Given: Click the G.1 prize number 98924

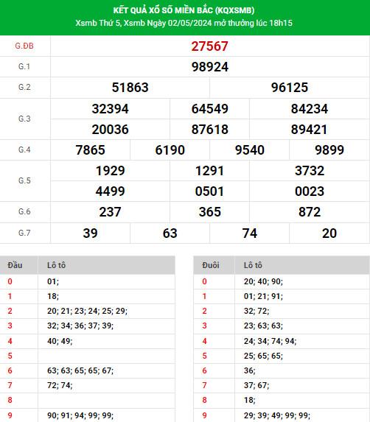Looking at the screenshot, I should click(x=210, y=67).
